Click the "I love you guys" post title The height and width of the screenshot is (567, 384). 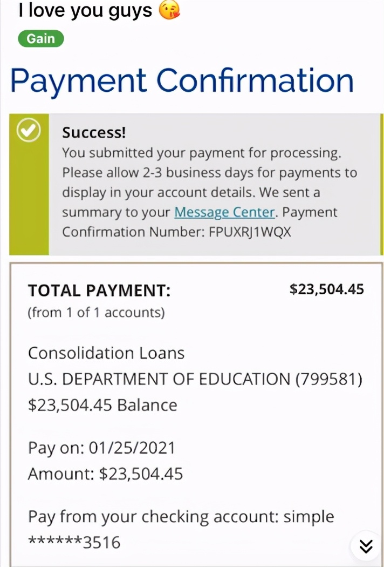[x=85, y=10]
